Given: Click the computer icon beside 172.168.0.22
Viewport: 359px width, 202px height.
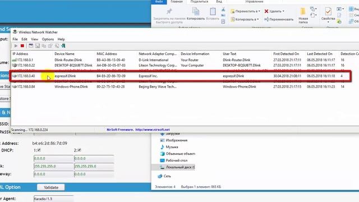Looking at the screenshot, I should 14,65.
